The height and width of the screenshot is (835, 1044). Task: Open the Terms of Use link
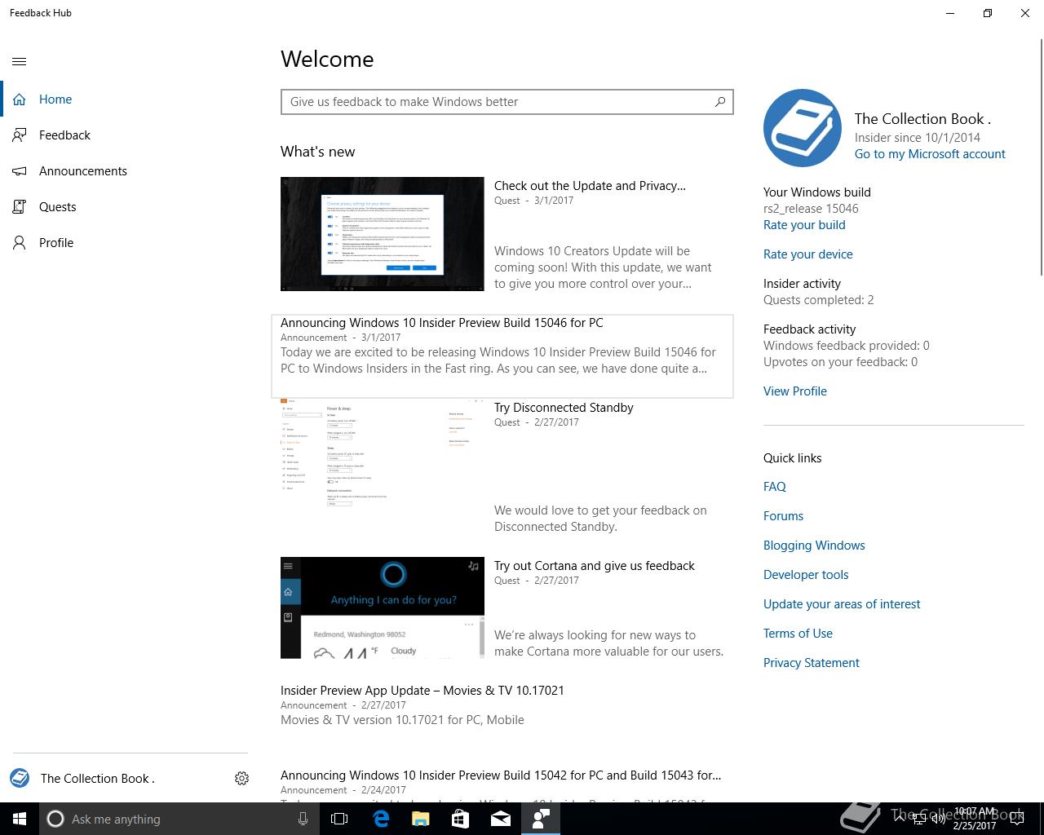point(798,634)
